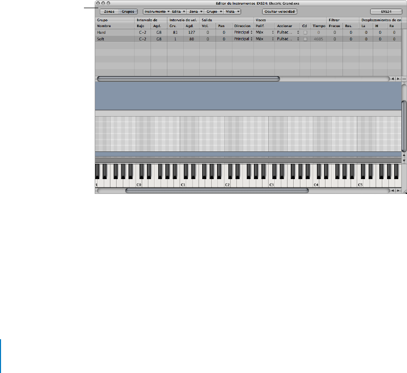Open Direccion dropdown for Soft group
The image size is (407, 373).
tap(243, 39)
